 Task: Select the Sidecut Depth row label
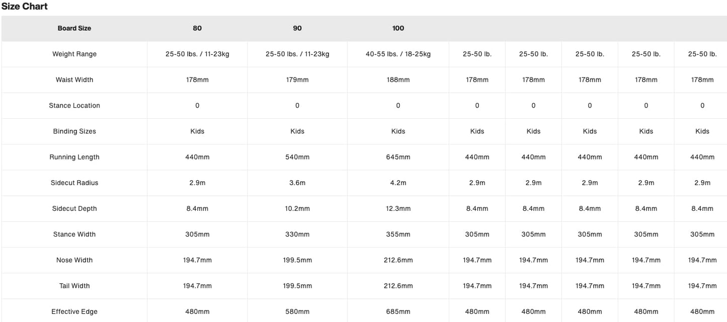pyautogui.click(x=74, y=208)
